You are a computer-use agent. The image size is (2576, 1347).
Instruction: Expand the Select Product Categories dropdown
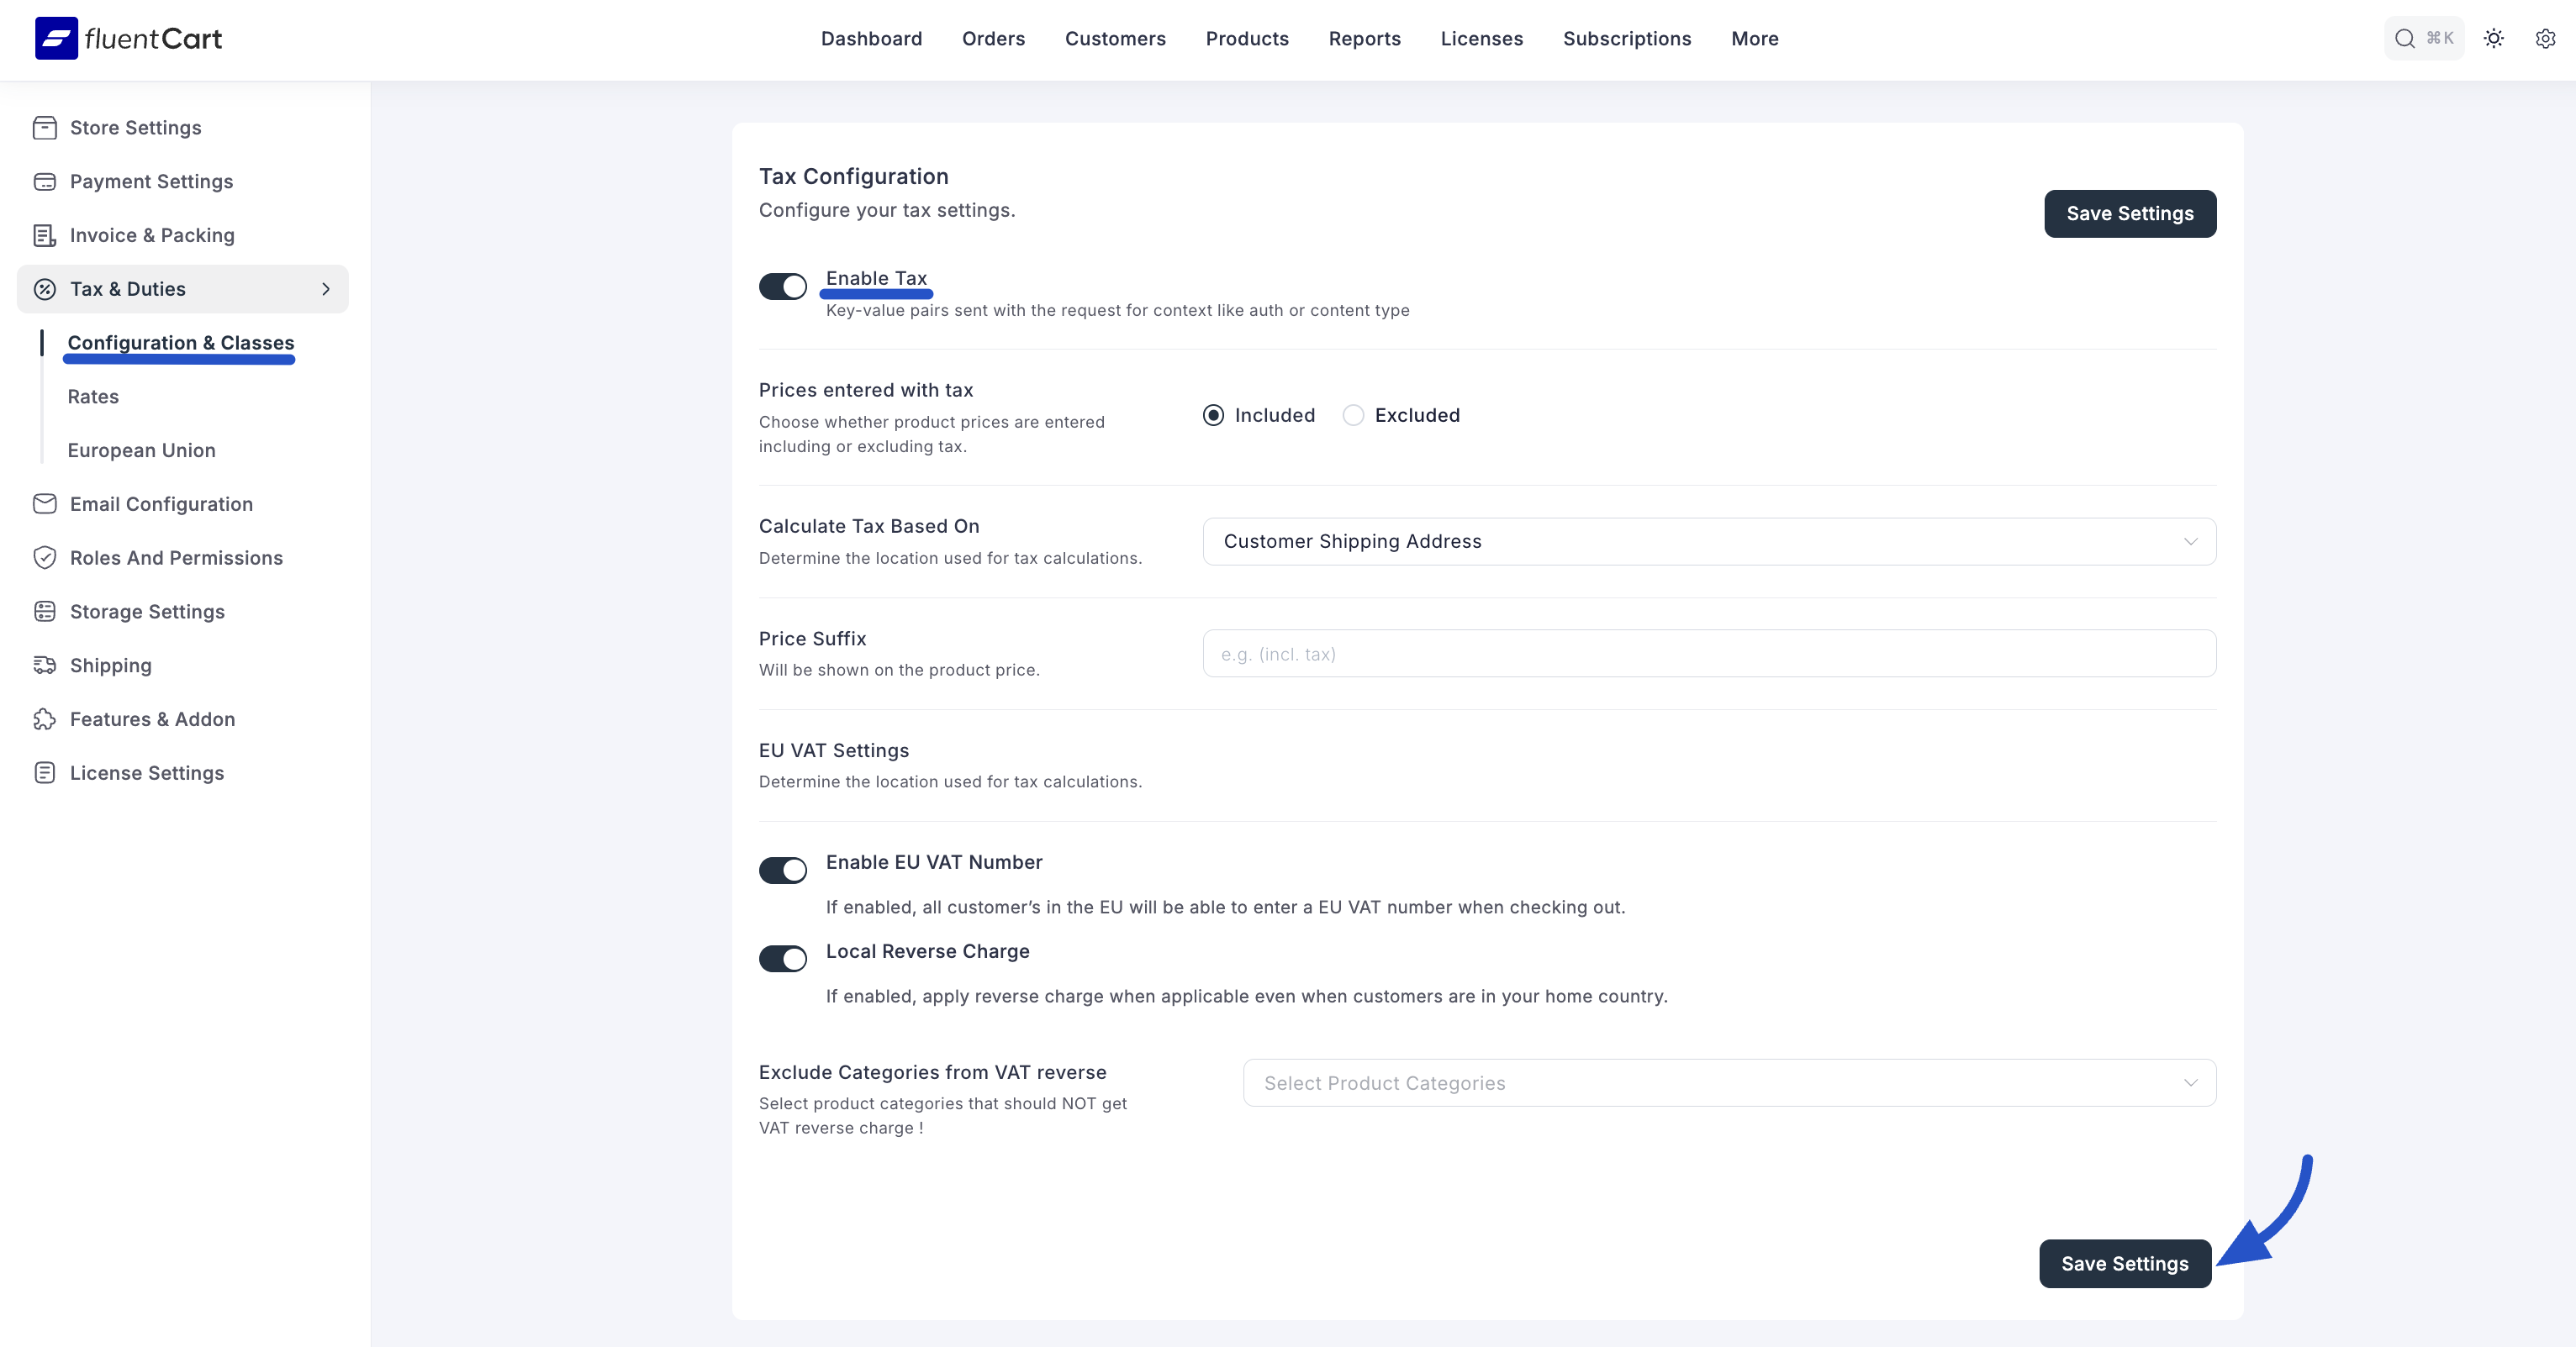(1729, 1083)
